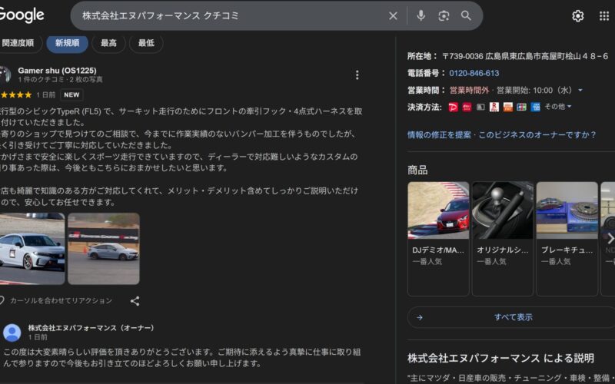
Task: Open the settings gear menu
Action: click(577, 15)
